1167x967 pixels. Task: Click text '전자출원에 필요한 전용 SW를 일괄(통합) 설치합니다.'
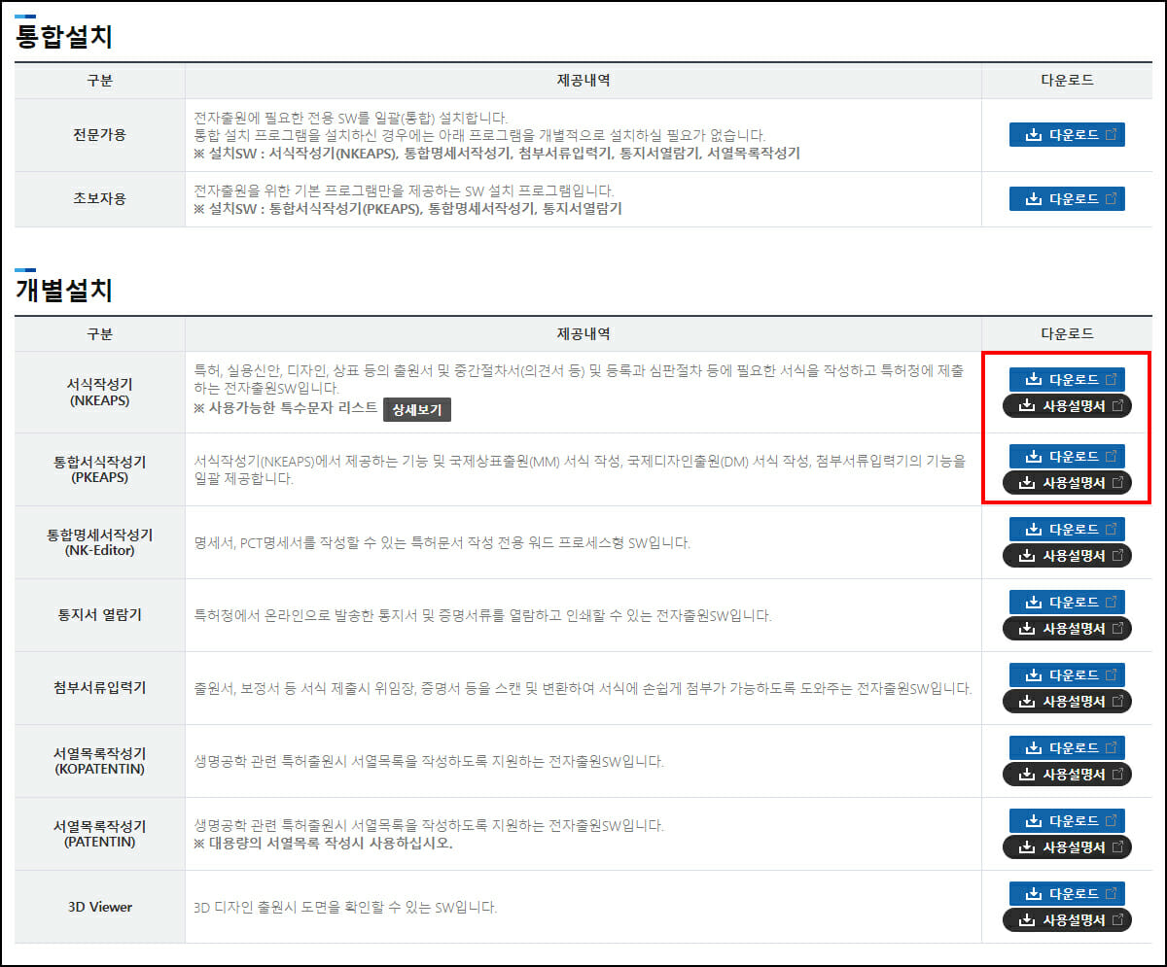click(x=351, y=117)
